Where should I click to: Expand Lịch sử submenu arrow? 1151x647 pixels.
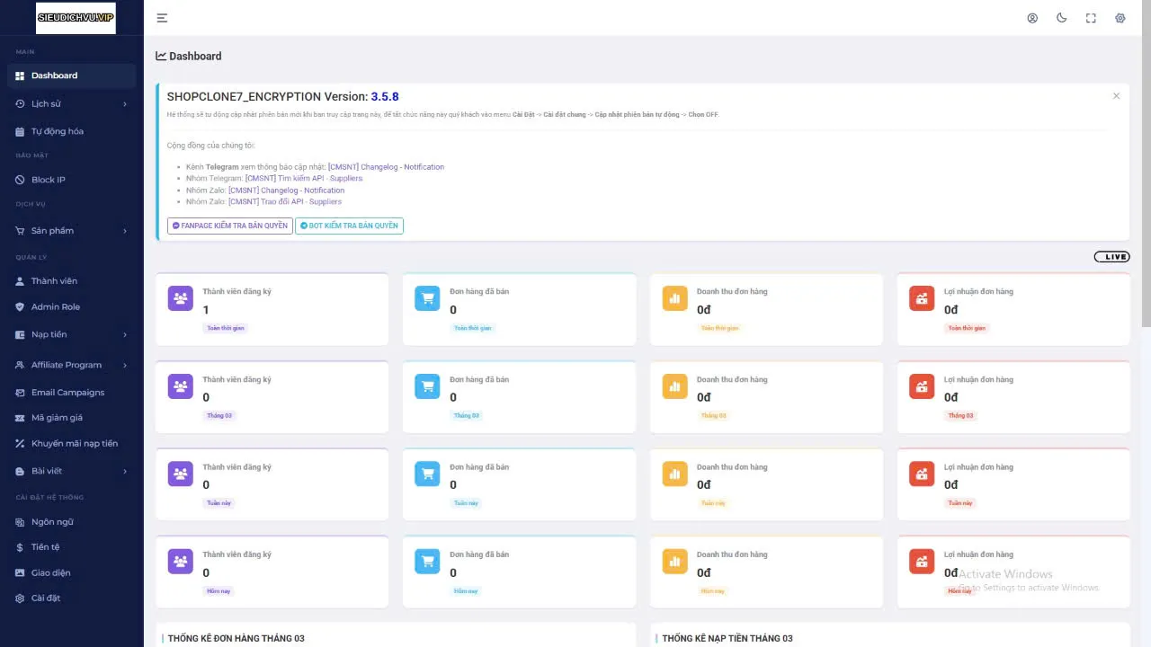click(125, 104)
